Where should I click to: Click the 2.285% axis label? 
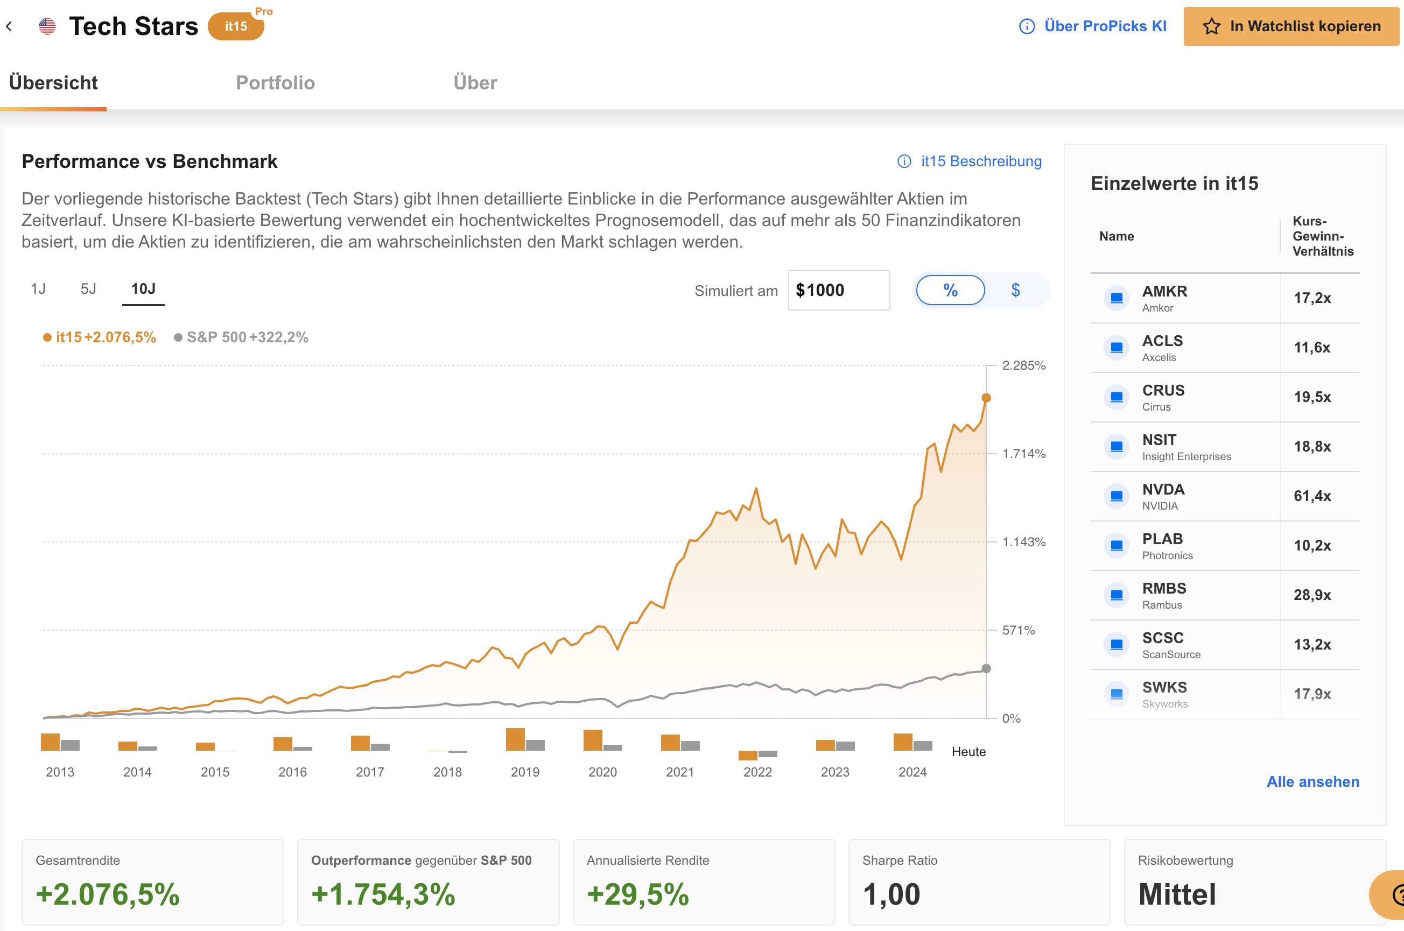1023,365
